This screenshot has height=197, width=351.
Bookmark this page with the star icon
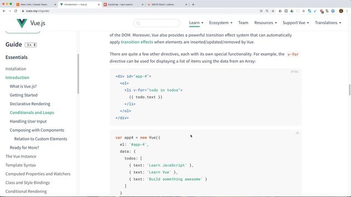pos(273,11)
